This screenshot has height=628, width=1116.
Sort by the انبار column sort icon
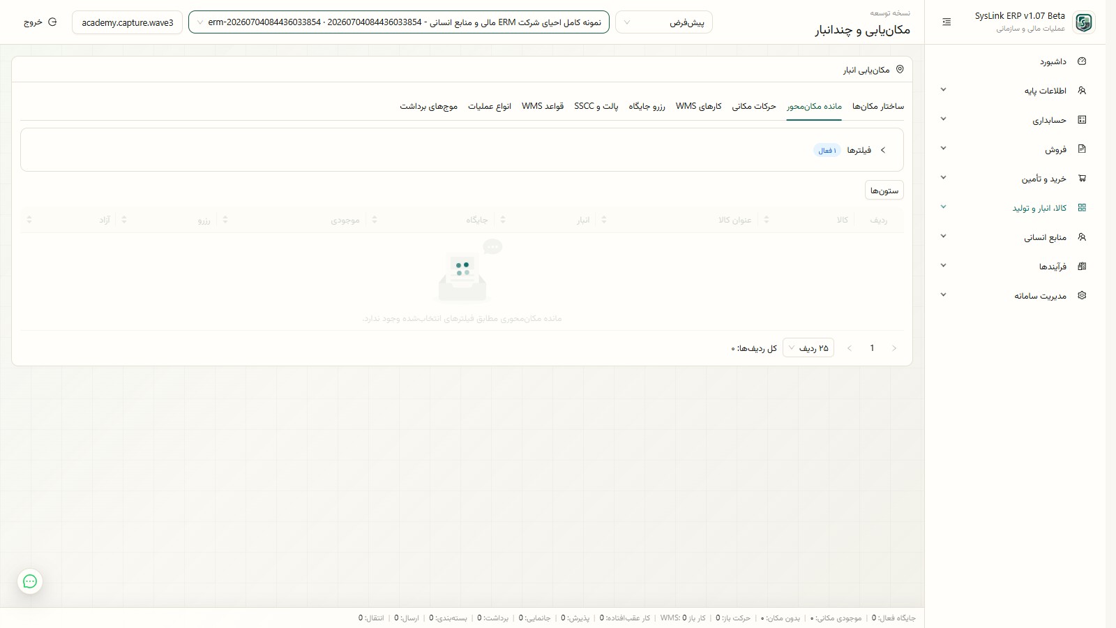coord(503,220)
